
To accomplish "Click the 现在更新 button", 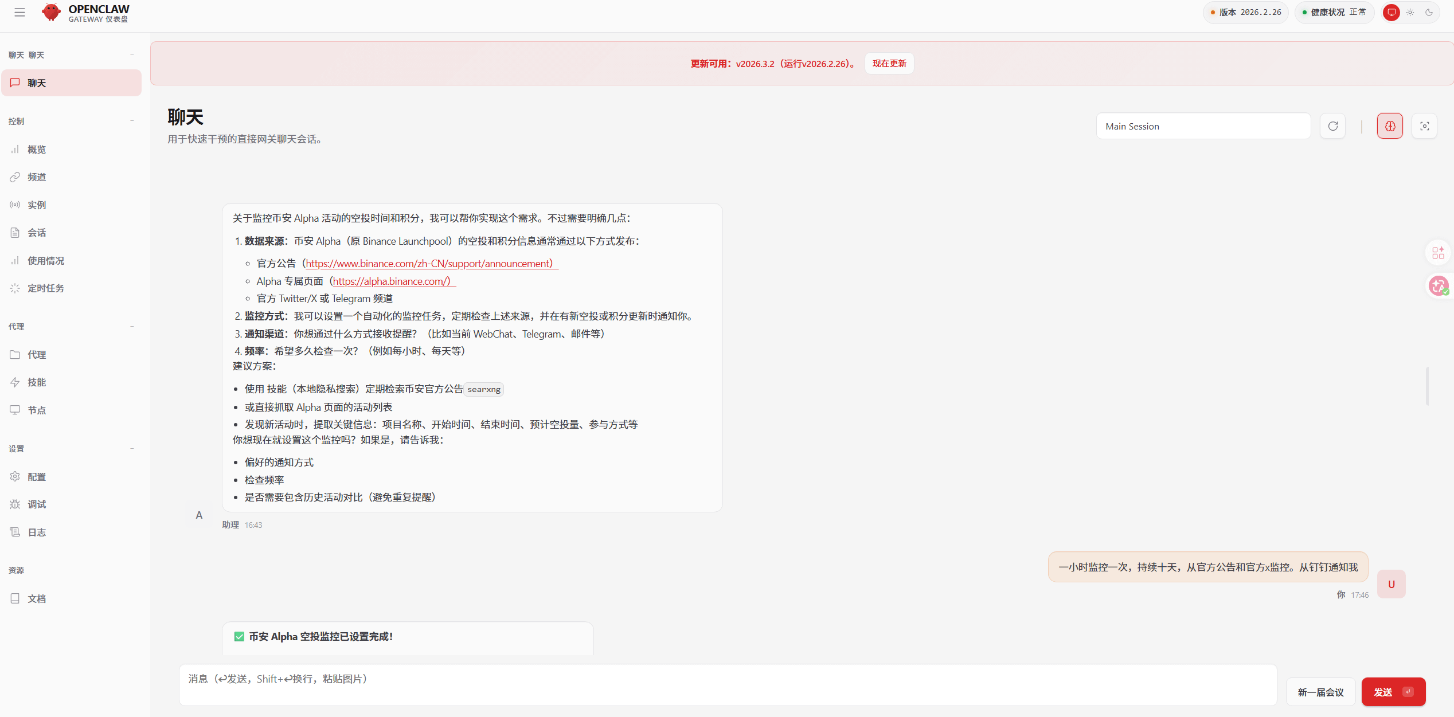I will tap(889, 64).
